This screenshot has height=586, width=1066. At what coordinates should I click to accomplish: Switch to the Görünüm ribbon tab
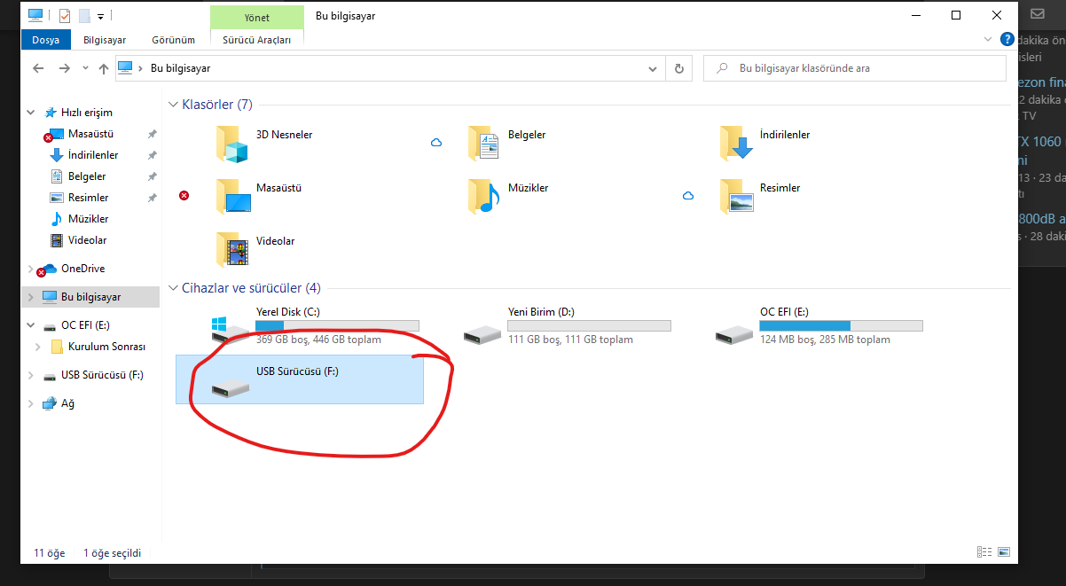173,40
